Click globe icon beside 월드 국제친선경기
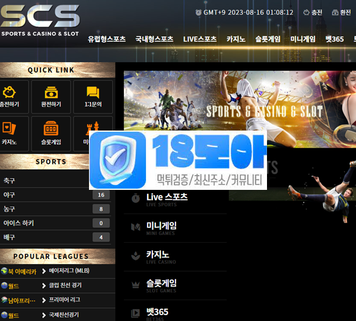Screen dimensions: 356x321 click(x=4, y=315)
